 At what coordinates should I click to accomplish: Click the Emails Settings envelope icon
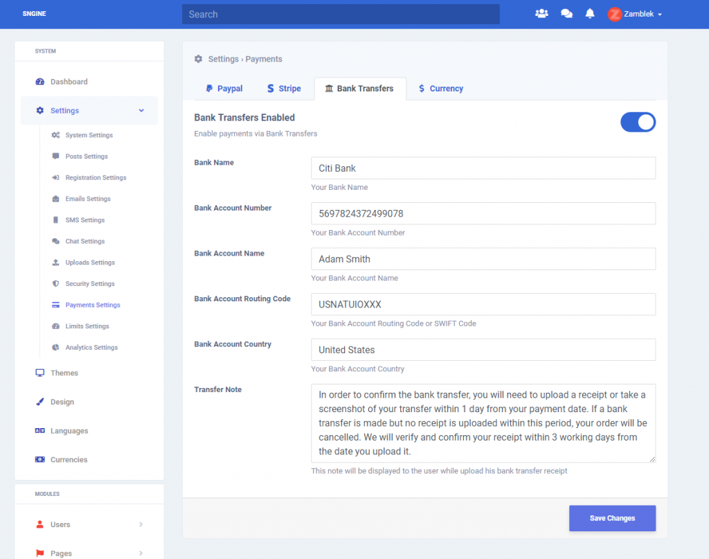tap(55, 199)
